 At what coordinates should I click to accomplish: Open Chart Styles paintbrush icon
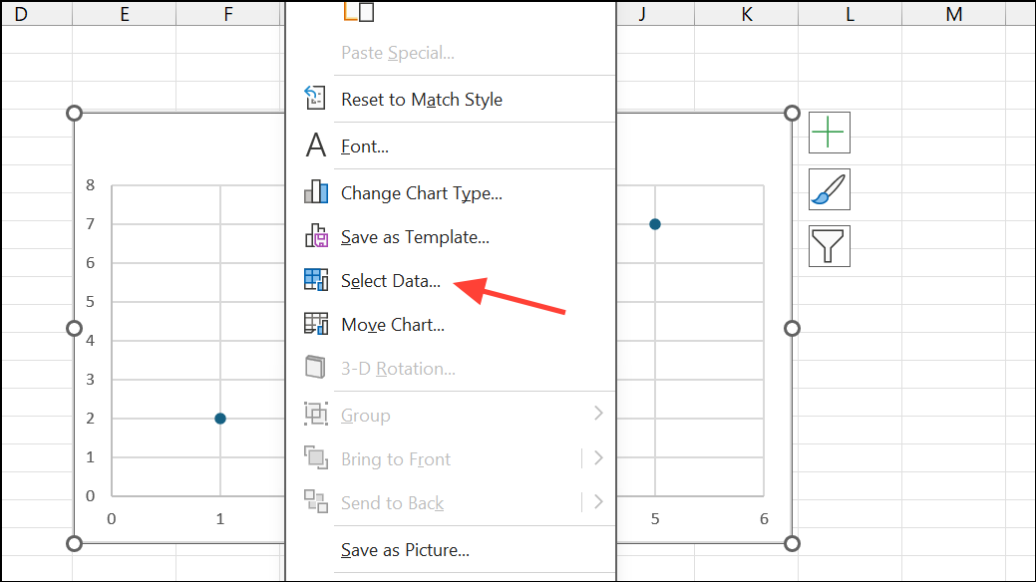pos(830,189)
